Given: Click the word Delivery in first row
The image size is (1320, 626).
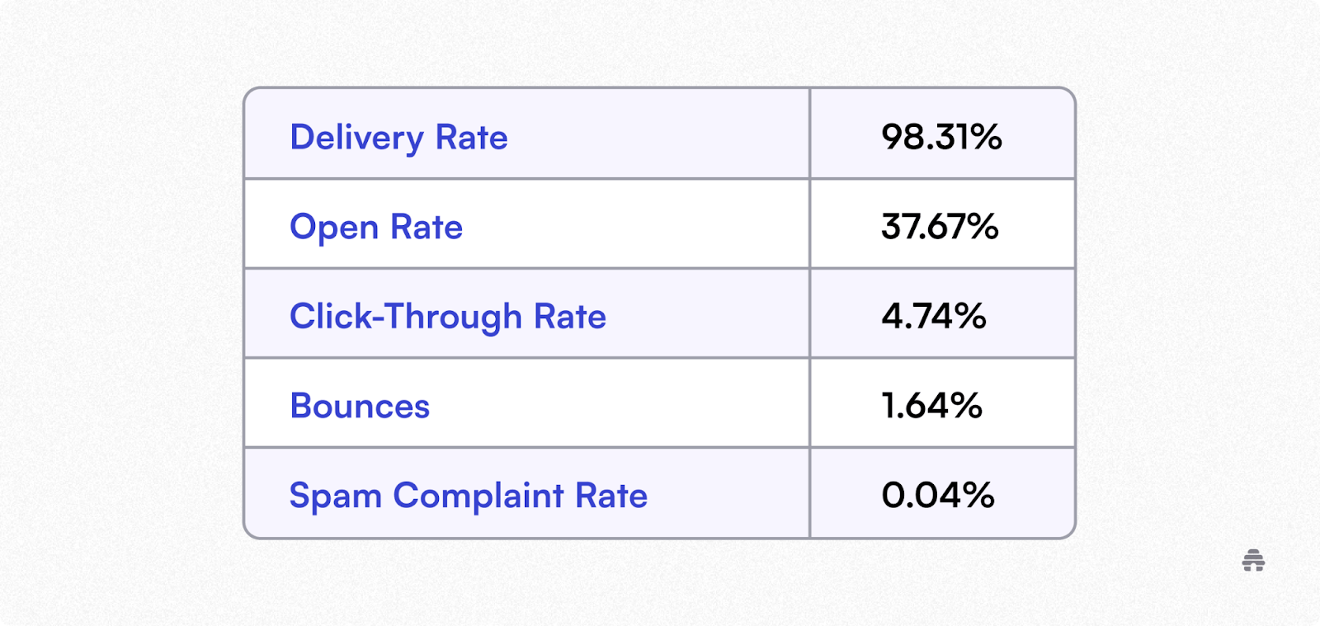Looking at the screenshot, I should [x=356, y=138].
